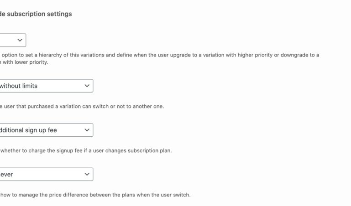Click the chevron arrow of the "never" select
Viewport: 351px width, 206px height.
(x=87, y=174)
